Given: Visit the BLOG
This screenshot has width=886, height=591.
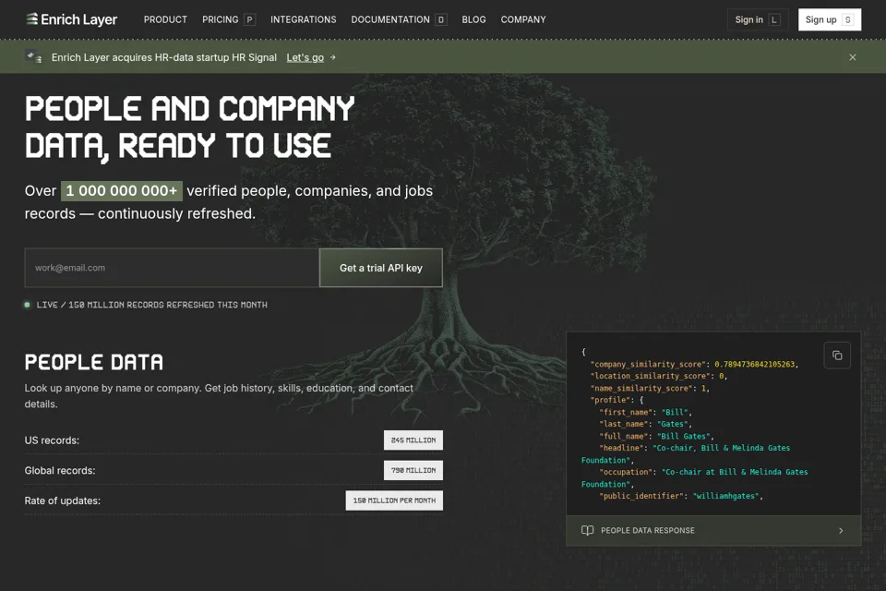Looking at the screenshot, I should 473,19.
